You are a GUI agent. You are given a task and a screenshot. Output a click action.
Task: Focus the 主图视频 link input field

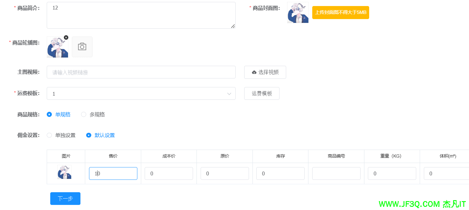(x=141, y=72)
